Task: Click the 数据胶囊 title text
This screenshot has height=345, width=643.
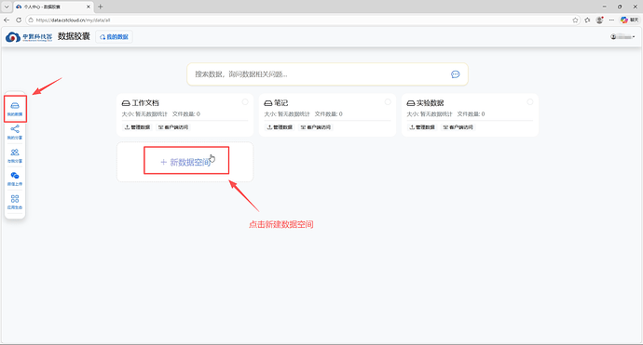Action: click(74, 36)
